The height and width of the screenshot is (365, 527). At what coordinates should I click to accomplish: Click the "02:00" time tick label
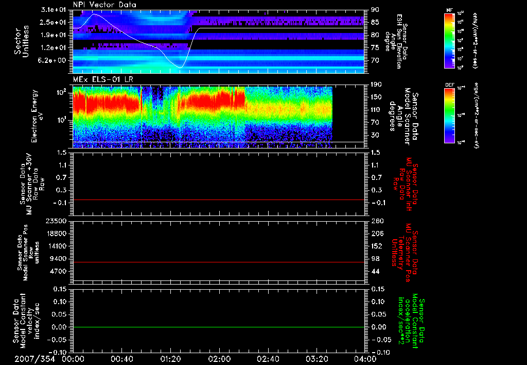coord(219,359)
